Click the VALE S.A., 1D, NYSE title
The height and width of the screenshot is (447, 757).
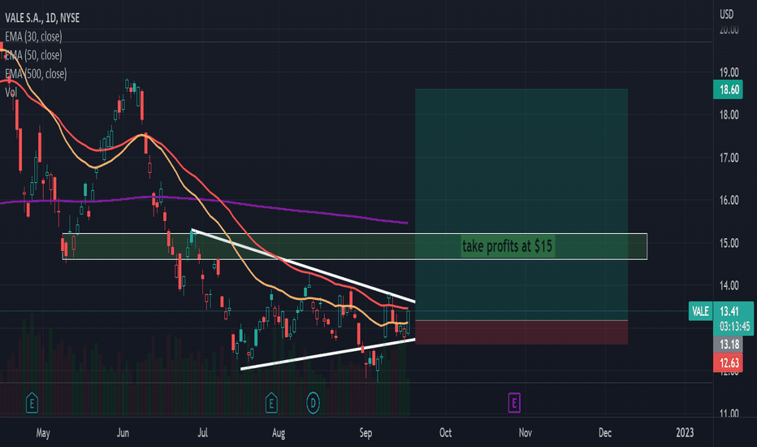tap(42, 18)
